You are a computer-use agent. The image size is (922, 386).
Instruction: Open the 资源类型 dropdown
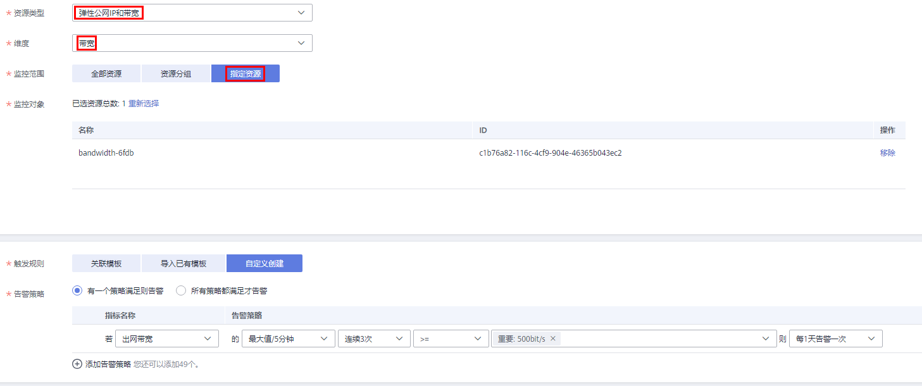point(192,13)
